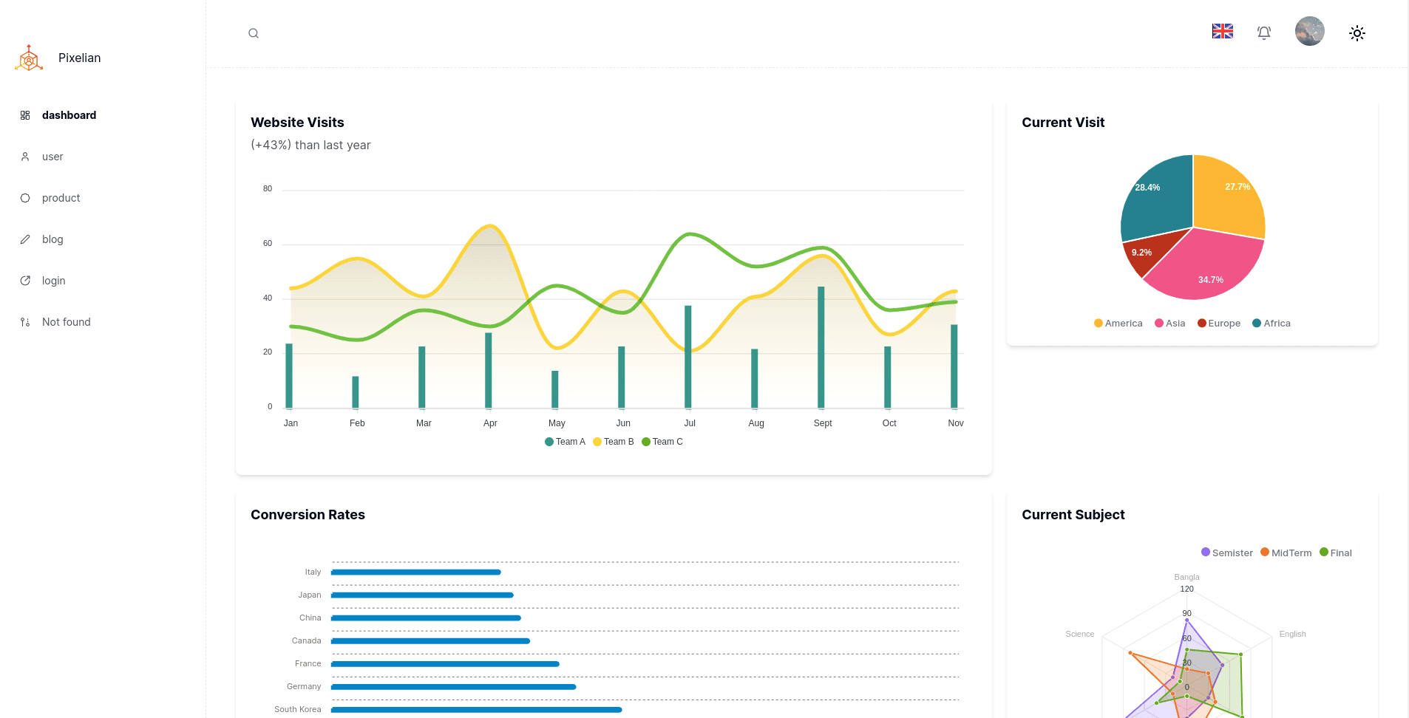Click the Pixelian brand name

click(x=80, y=58)
